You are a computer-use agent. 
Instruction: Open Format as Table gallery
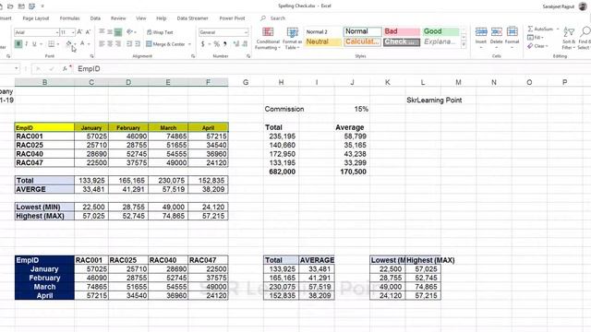[x=292, y=39]
